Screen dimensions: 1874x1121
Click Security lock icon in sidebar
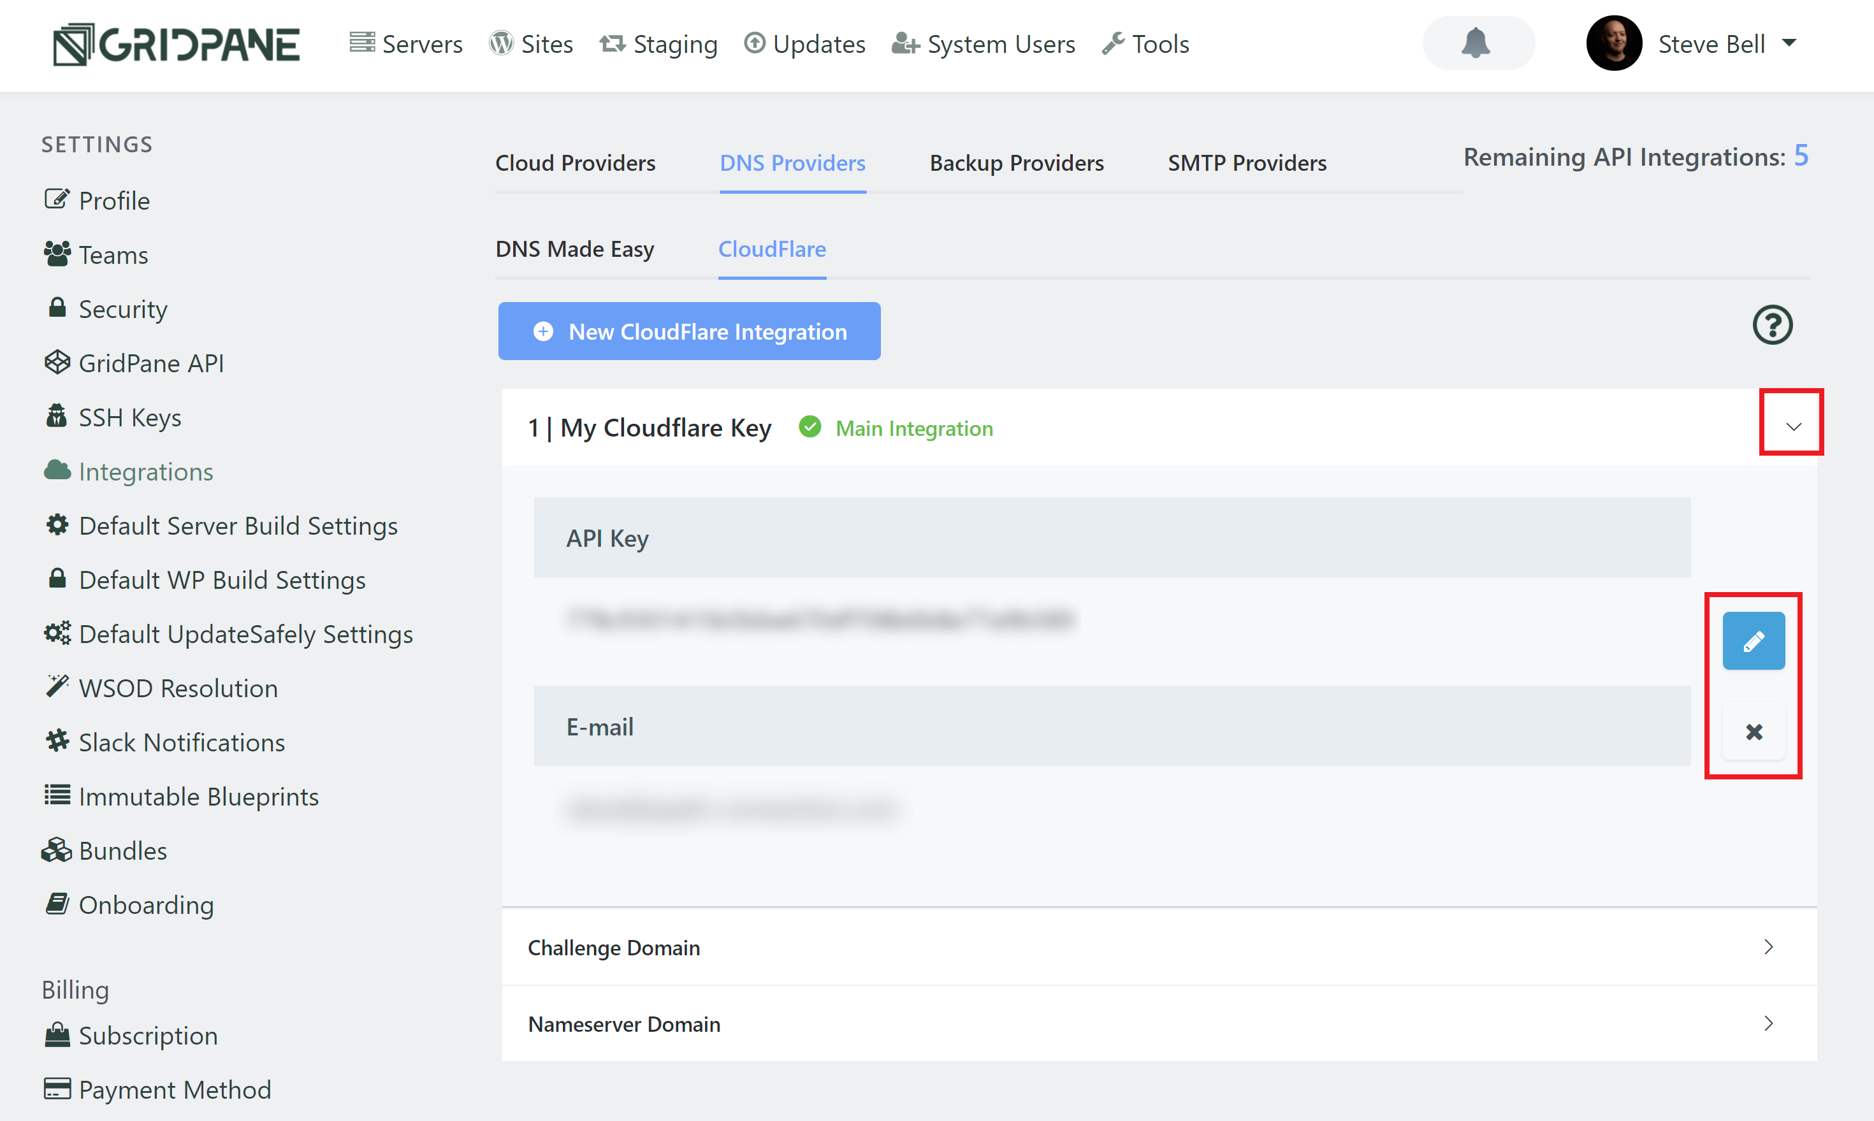(x=57, y=307)
